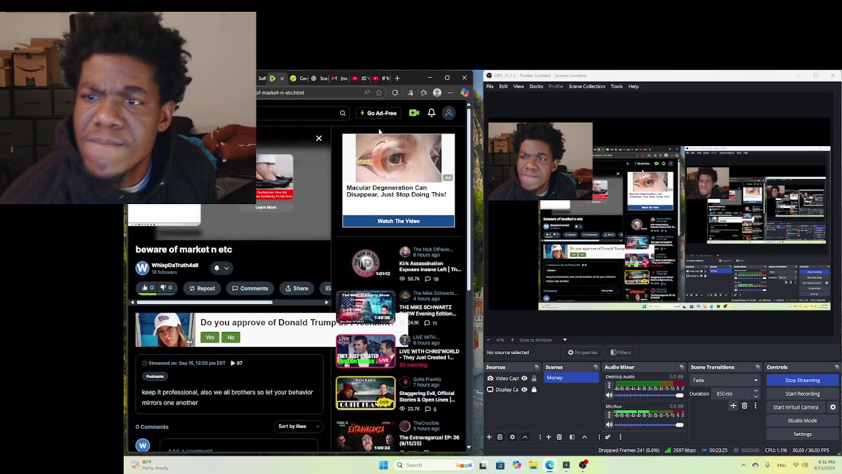Open OBS View menu
842x474 pixels.
(x=518, y=86)
